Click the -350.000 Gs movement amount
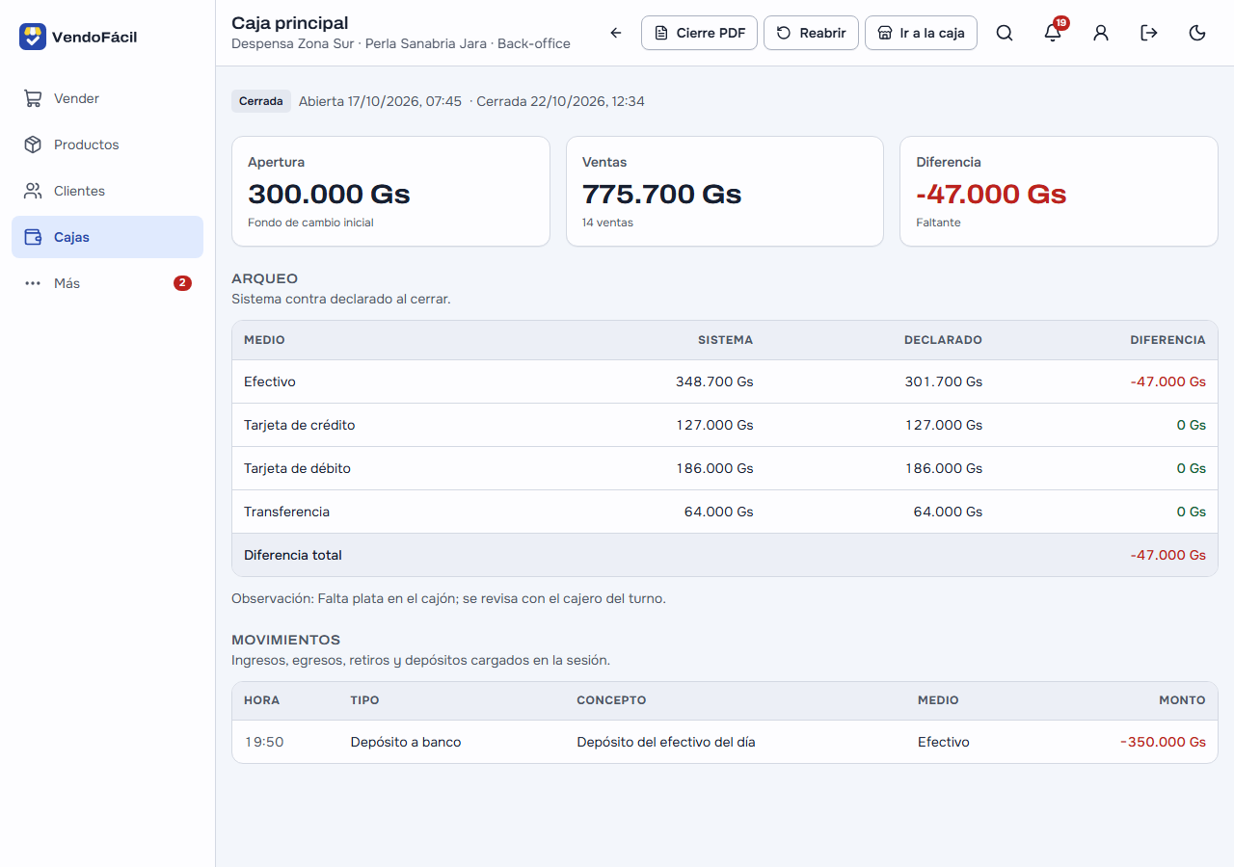The width and height of the screenshot is (1234, 867). click(1163, 742)
